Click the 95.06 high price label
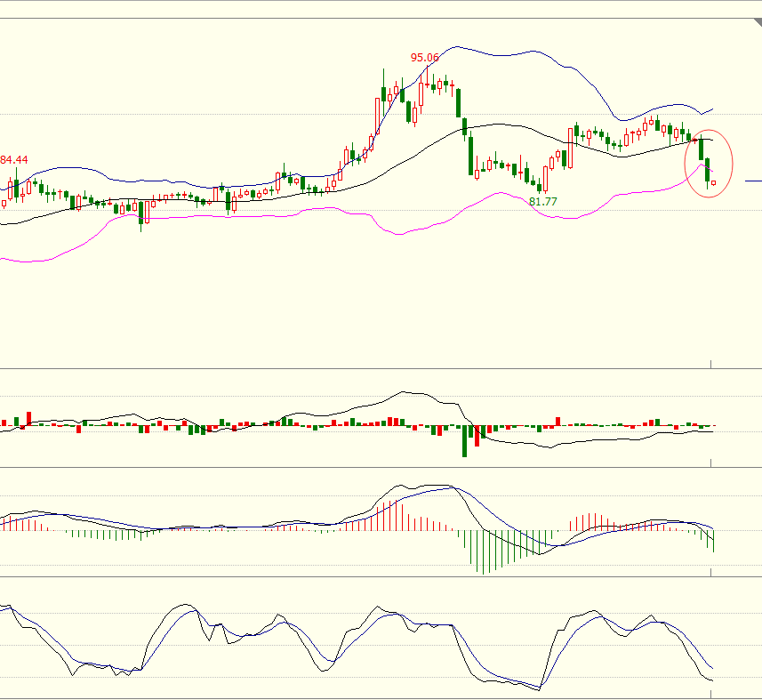The height and width of the screenshot is (700, 762). coord(424,58)
